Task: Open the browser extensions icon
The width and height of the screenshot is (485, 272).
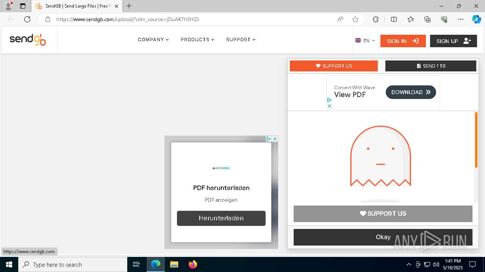Action: tap(375, 19)
